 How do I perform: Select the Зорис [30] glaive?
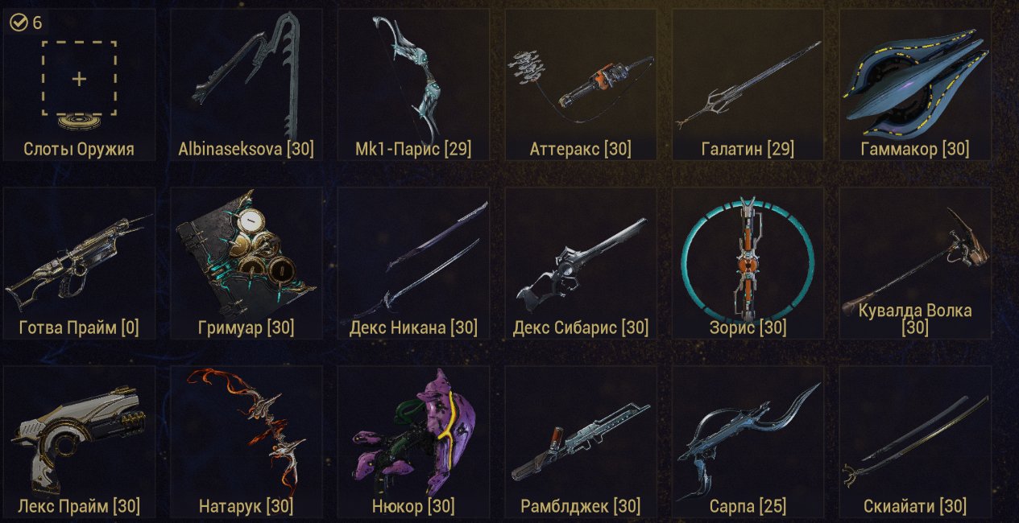748,263
